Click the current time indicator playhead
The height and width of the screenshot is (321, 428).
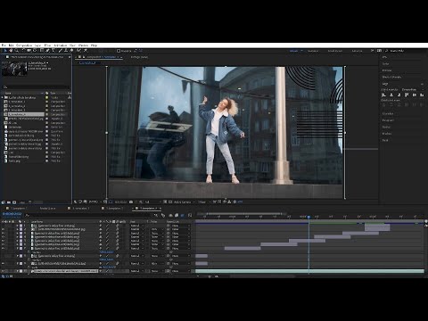click(309, 217)
